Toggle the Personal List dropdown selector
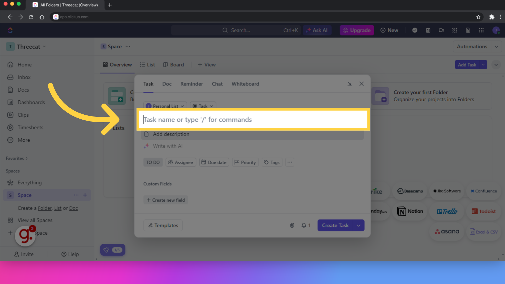505x284 pixels. [x=165, y=106]
